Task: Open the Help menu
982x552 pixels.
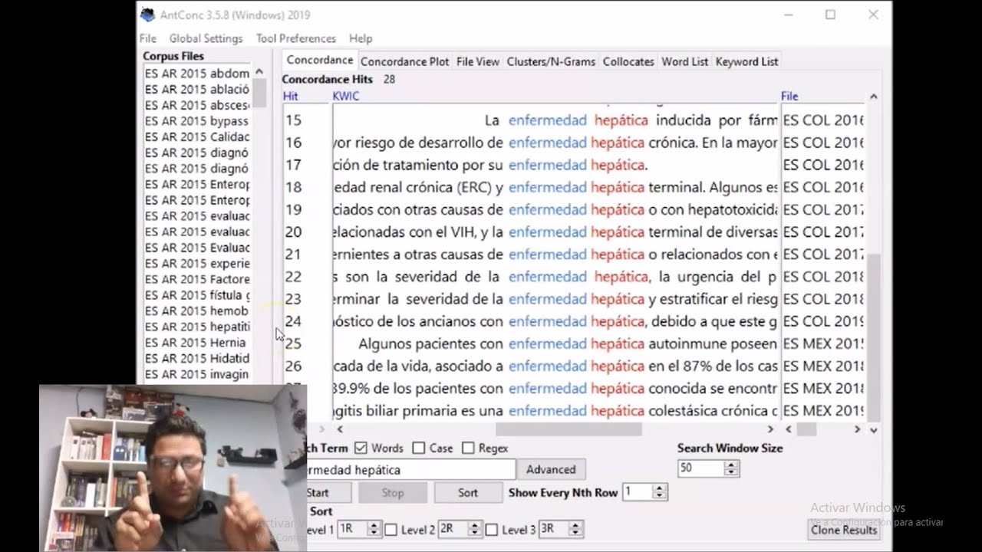Action: click(361, 38)
